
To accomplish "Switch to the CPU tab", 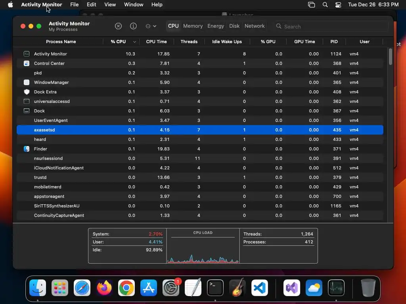I will point(173,26).
